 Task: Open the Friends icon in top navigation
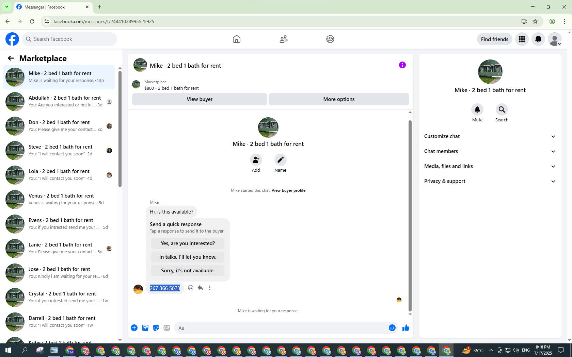pyautogui.click(x=284, y=39)
